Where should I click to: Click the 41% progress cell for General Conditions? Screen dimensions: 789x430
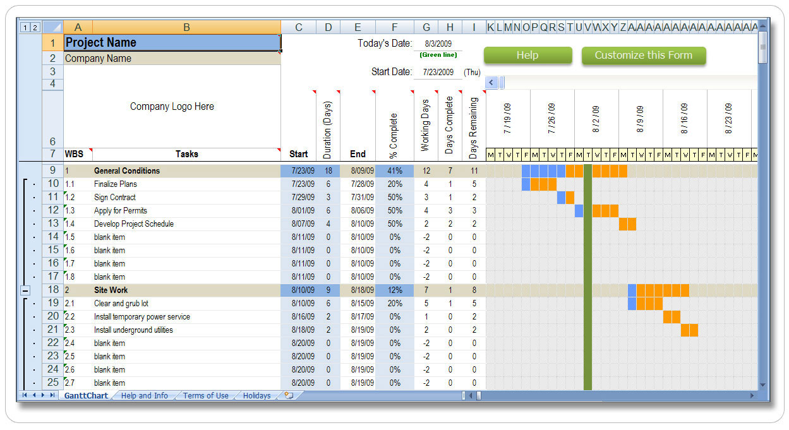tap(394, 170)
